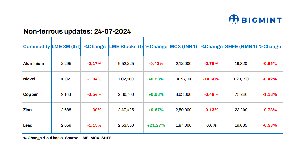Click the MCX (INR/t) column header
The image size is (305, 152).
pyautogui.click(x=183, y=47)
